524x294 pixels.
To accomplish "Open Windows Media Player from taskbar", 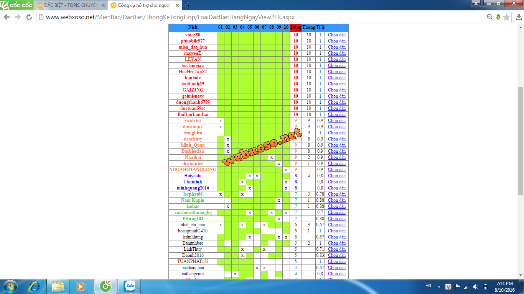I will 81,286.
